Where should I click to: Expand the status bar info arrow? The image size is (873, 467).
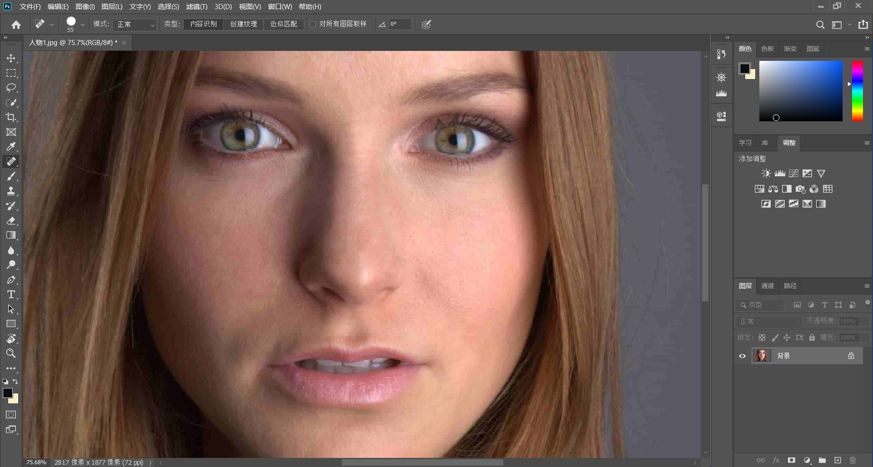[x=150, y=462]
